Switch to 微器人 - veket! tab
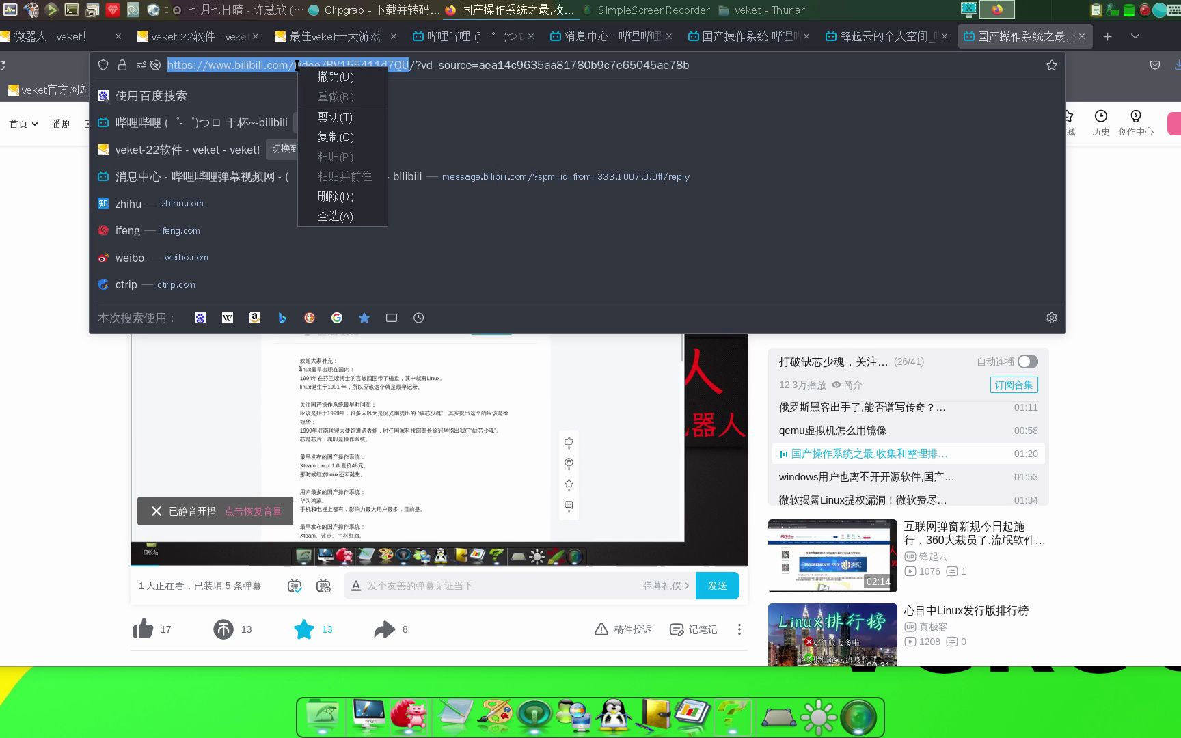Image resolution: width=1181 pixels, height=738 pixels. pyautogui.click(x=58, y=36)
